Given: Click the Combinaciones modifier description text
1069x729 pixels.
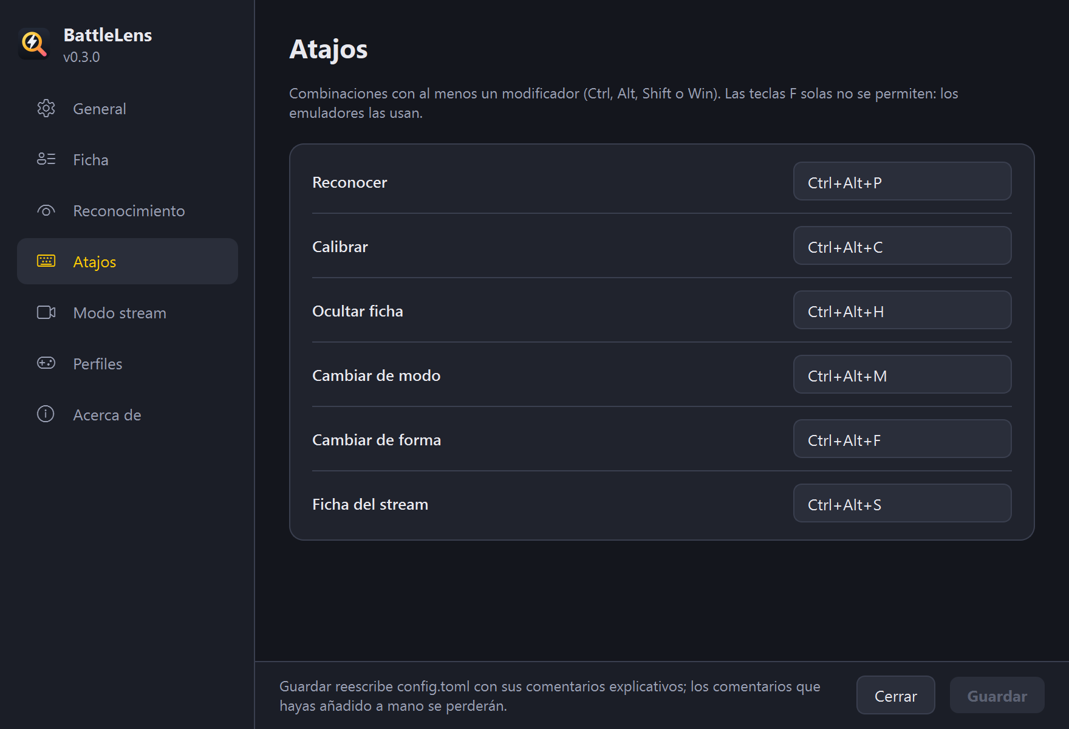Looking at the screenshot, I should pyautogui.click(x=624, y=103).
